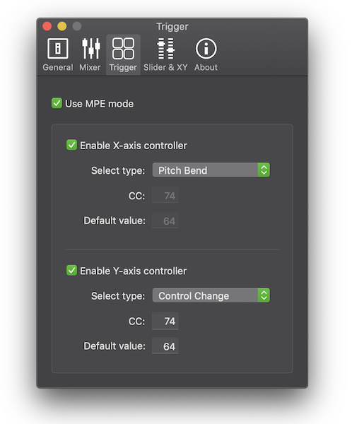Disable the X-axis controller checkbox
The width and height of the screenshot is (352, 424).
[x=71, y=145]
